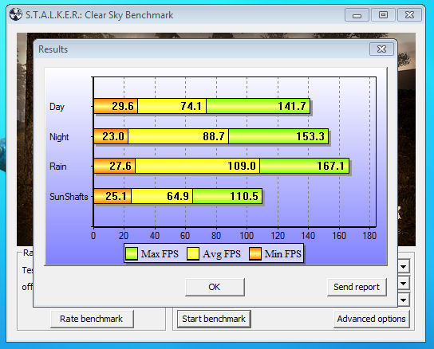Click the Day avg FPS value 74.1

[x=191, y=106]
